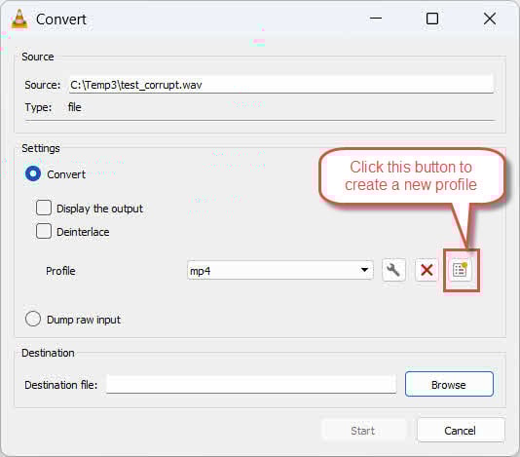Viewport: 520px width, 457px height.
Task: Close the Convert window
Action: pos(490,19)
